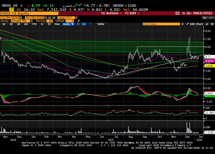The image size is (215, 154).
Task: Click the +0.19 price change value
Action: tap(48, 6)
